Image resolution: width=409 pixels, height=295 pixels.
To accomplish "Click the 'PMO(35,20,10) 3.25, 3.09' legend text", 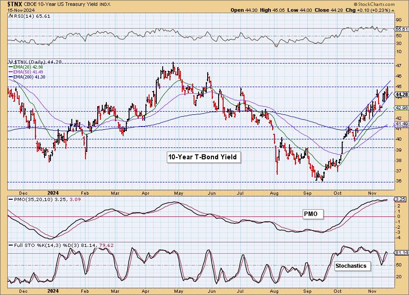I will pos(47,199).
